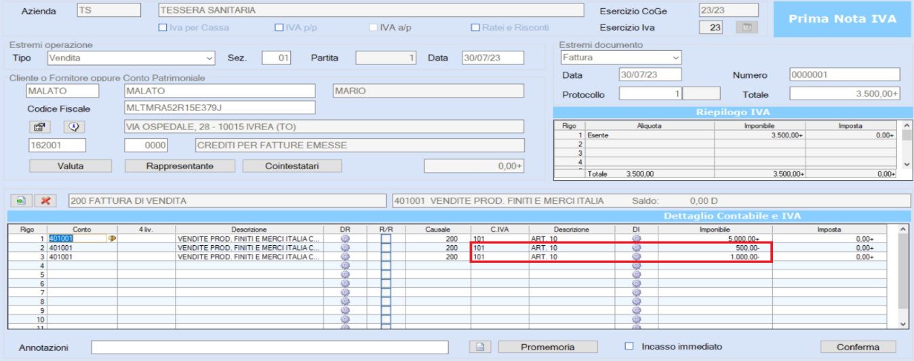Click the DI gear icon in row 4
The height and width of the screenshot is (361, 914).
pyautogui.click(x=636, y=266)
